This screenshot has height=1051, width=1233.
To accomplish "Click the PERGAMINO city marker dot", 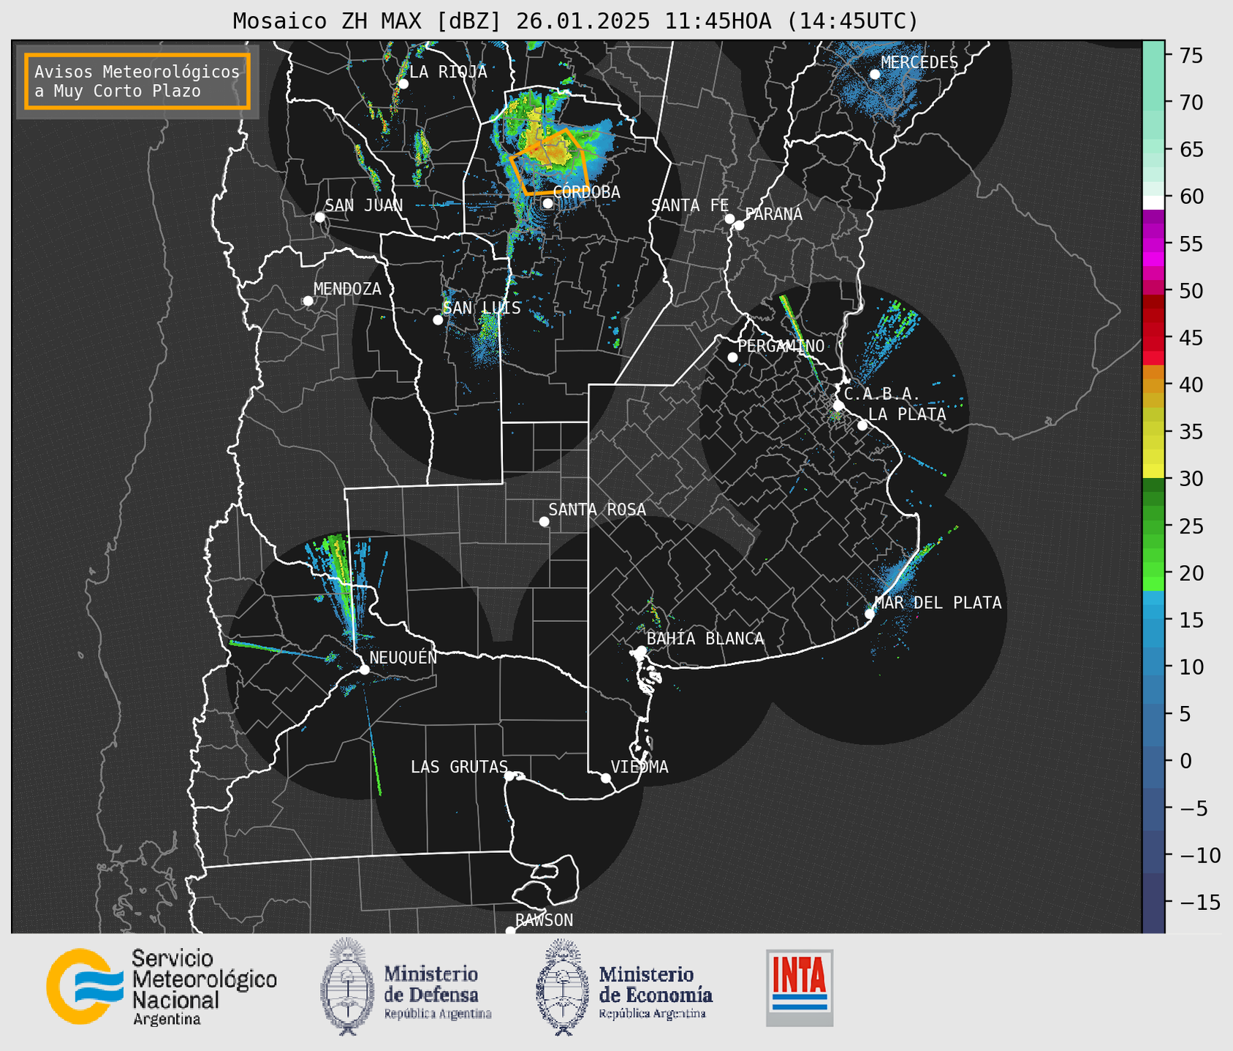I will pos(732,357).
